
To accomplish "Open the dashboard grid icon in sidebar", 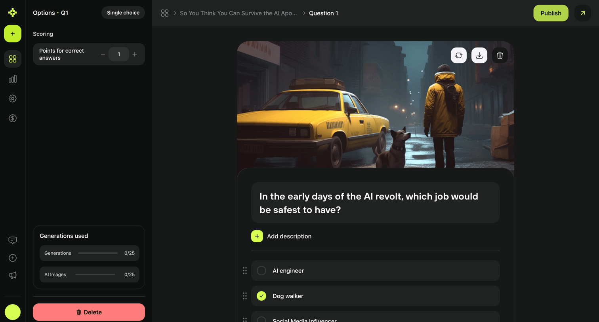I will (x=13, y=59).
